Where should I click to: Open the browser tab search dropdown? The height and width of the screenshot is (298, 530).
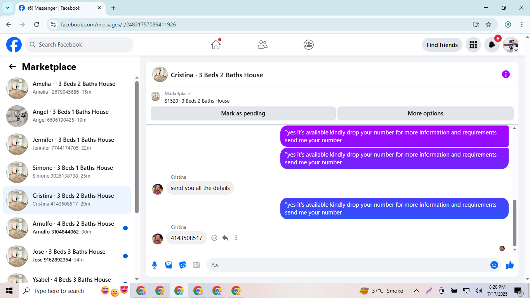[x=7, y=8]
